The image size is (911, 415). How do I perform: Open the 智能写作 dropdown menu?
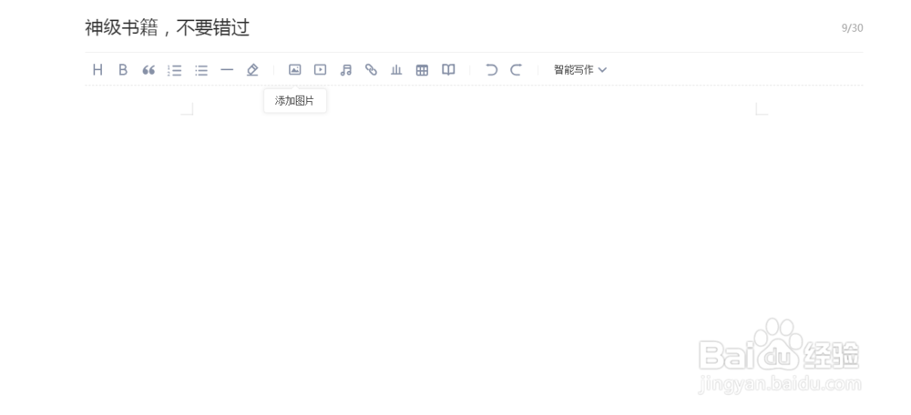[579, 70]
